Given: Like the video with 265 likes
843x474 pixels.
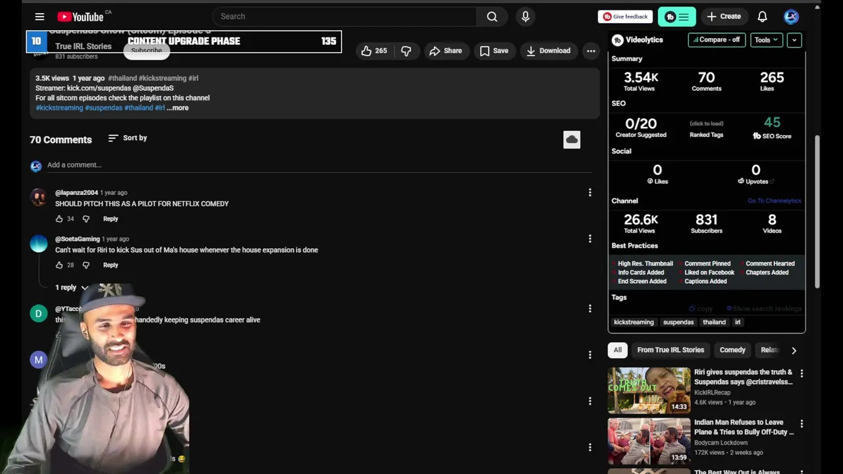Looking at the screenshot, I should click(373, 51).
